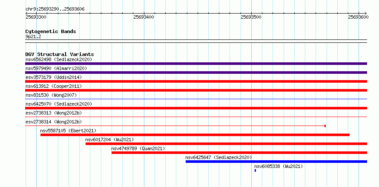Select the nsv6562498 purple variant bar
The height and width of the screenshot is (187, 379).
[x=196, y=64]
